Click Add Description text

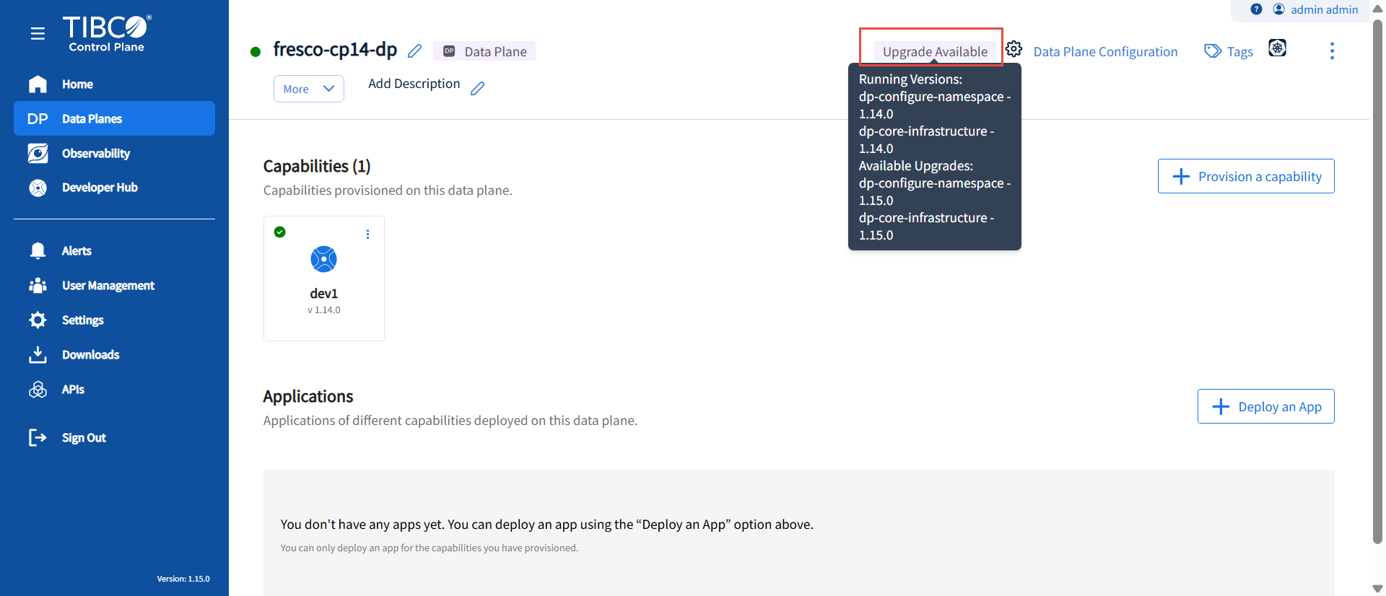pos(414,84)
